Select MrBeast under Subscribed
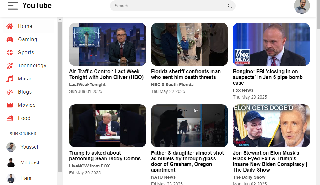The height and width of the screenshot is (185, 320). coord(30,162)
